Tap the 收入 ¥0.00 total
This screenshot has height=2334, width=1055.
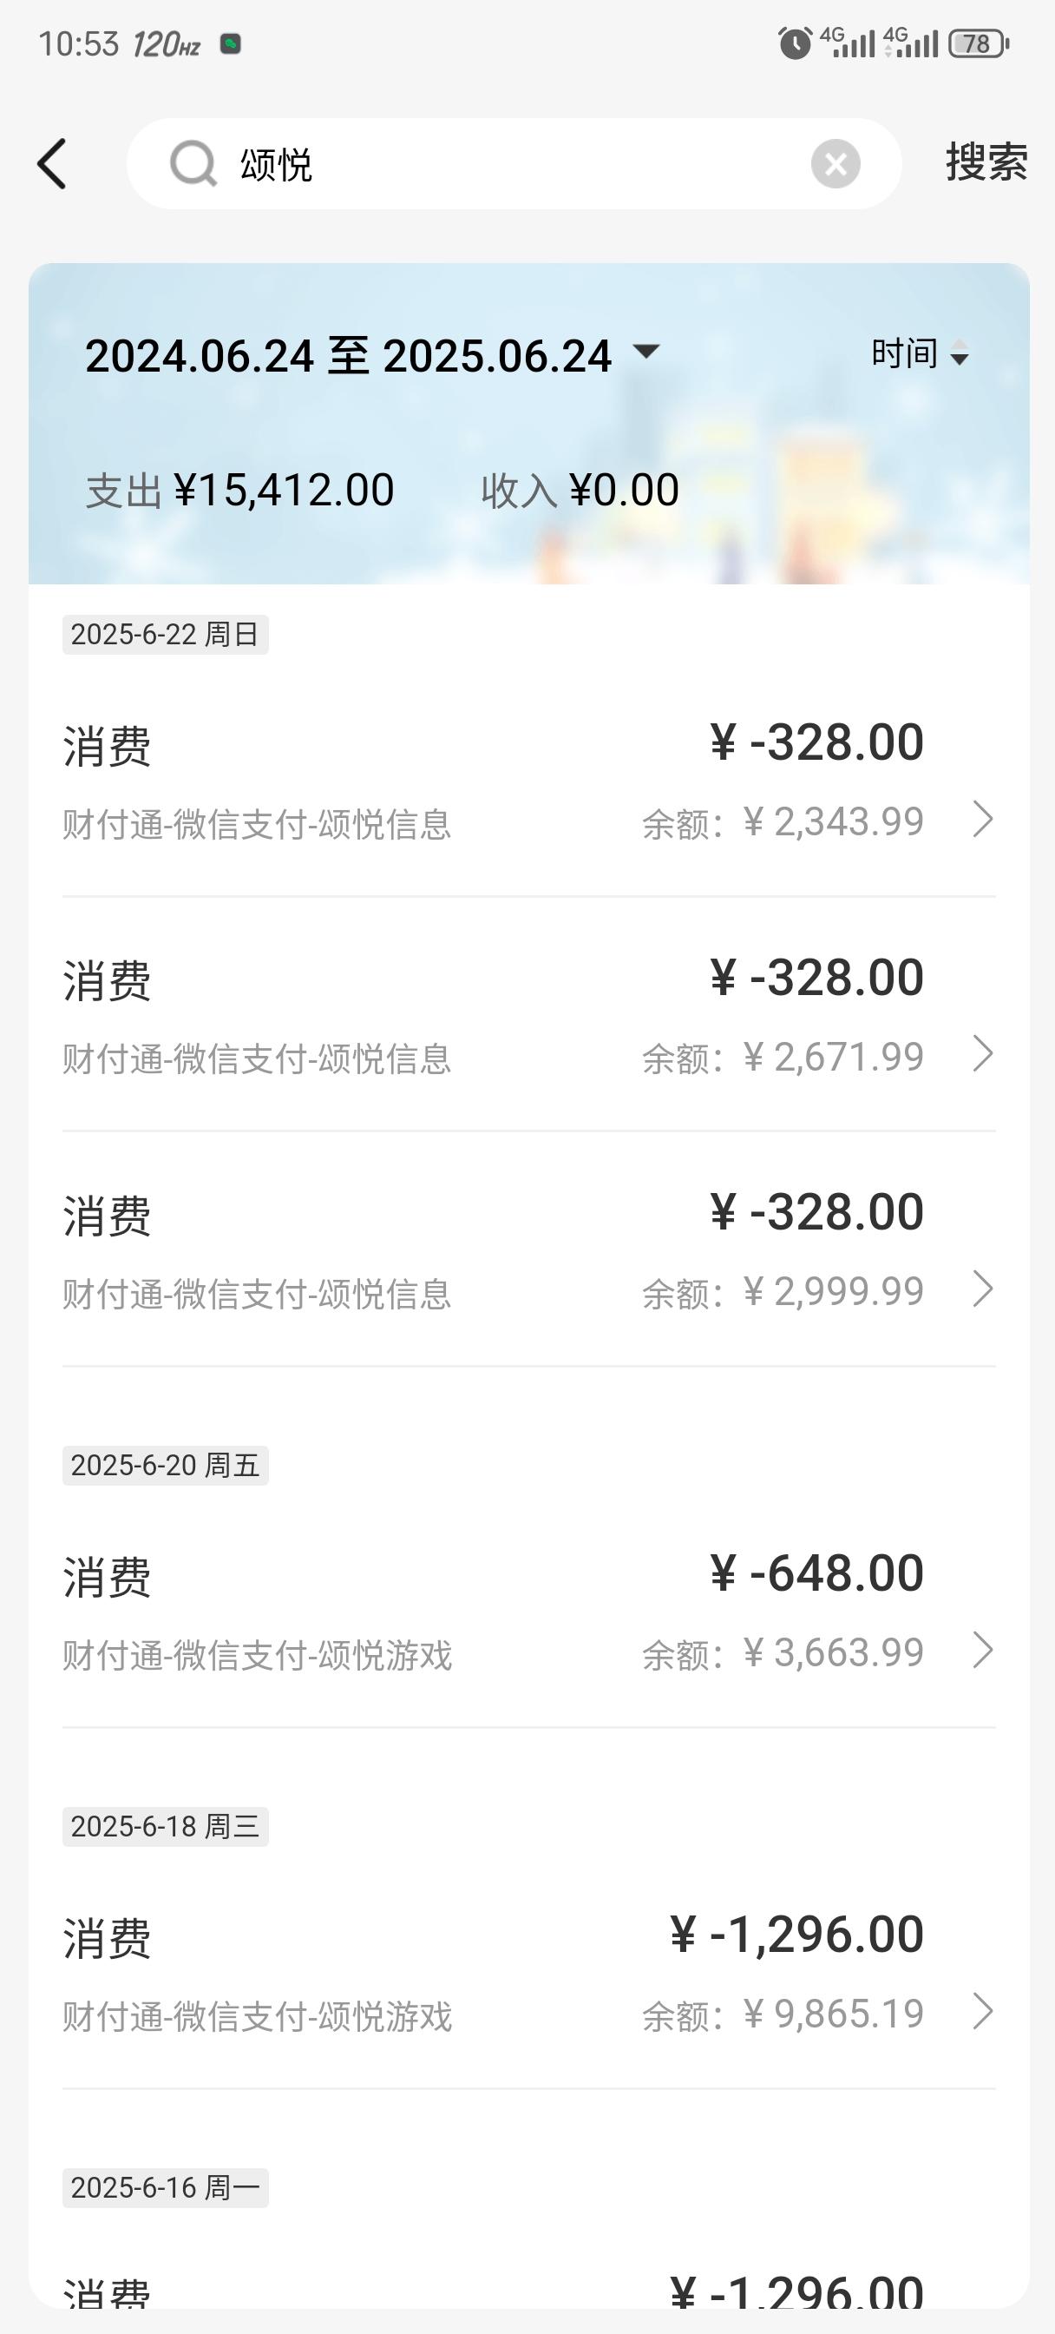580,491
